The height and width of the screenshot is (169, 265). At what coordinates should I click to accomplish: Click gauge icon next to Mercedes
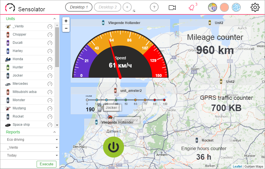tap(50, 84)
